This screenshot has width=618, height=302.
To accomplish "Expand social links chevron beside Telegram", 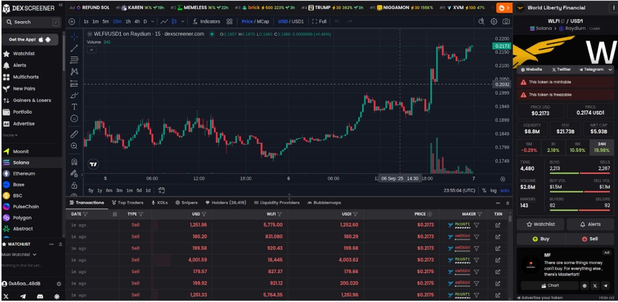I will [x=610, y=70].
